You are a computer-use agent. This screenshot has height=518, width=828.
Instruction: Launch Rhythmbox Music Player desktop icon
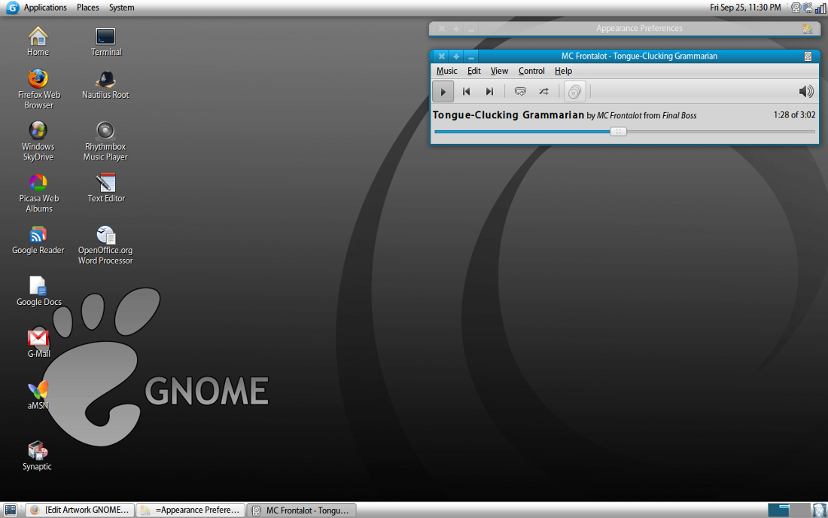coord(105,141)
